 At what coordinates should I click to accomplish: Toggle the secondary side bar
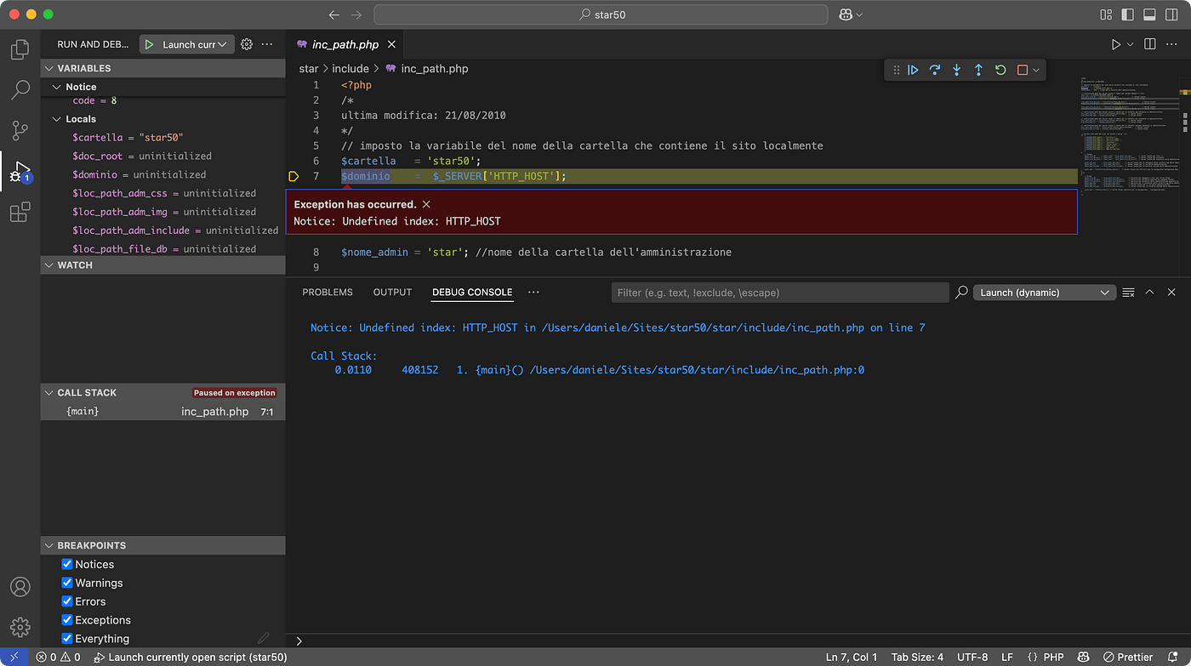point(1171,14)
